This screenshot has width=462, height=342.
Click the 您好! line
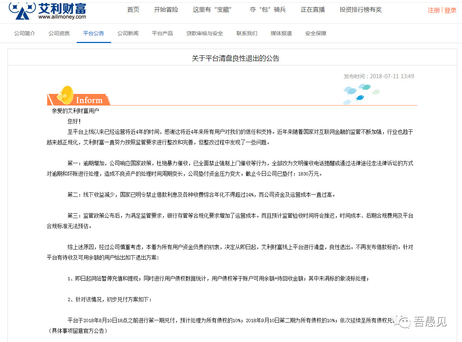point(74,121)
